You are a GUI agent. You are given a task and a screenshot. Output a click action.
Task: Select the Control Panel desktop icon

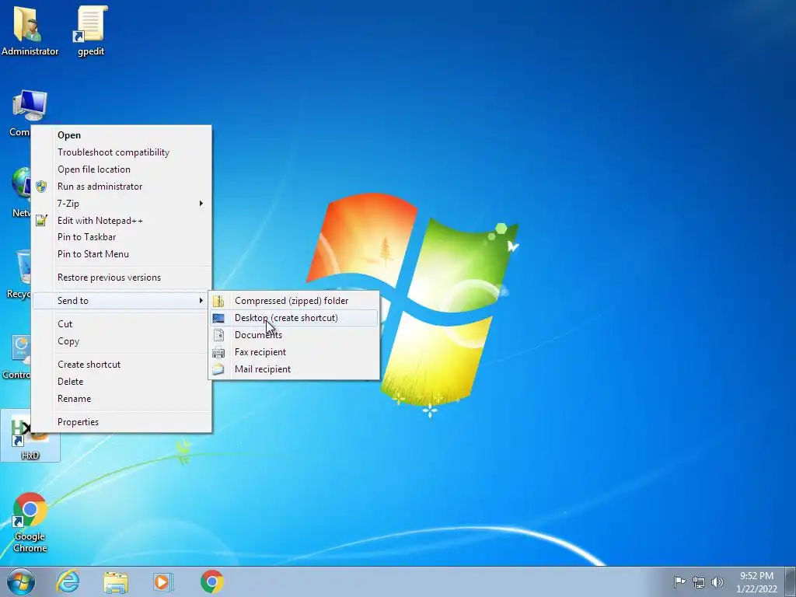pos(17,355)
